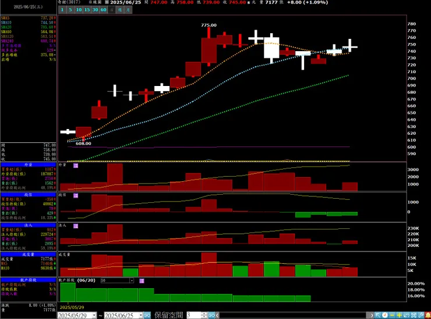Click the SMA5 label in left legend
Screen dimensions: 431x319
pyautogui.click(x=5, y=18)
